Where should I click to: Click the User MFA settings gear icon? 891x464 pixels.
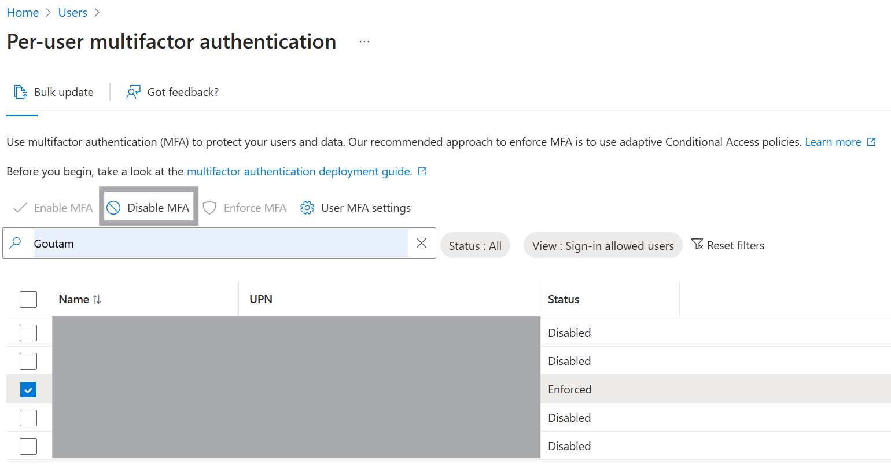307,208
